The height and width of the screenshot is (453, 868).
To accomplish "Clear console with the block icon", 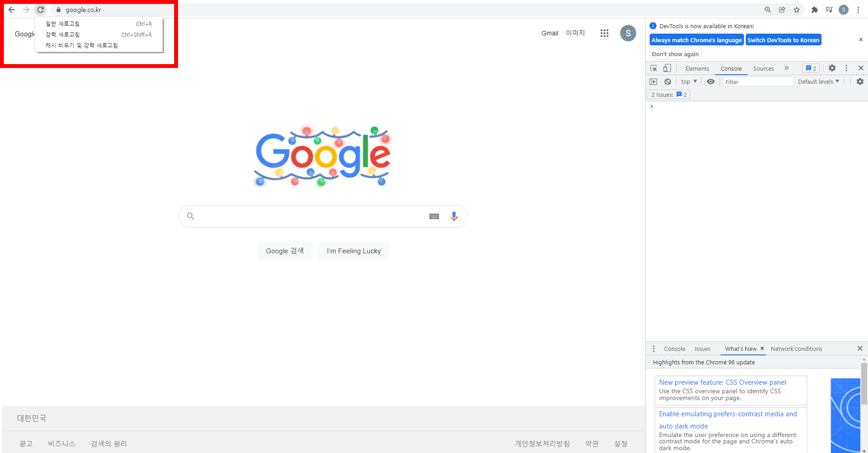I will click(x=667, y=81).
